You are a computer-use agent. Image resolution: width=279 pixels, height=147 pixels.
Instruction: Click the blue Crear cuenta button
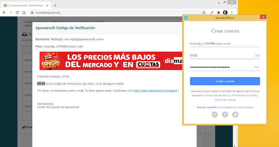point(225,81)
